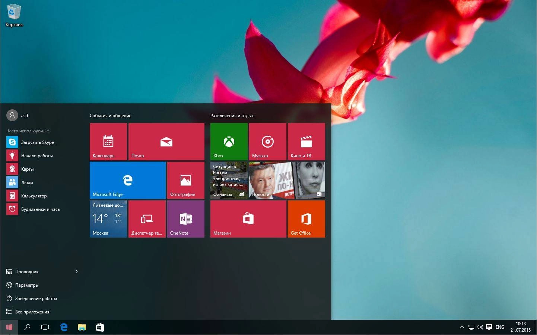Open Начало работы app

click(43, 156)
